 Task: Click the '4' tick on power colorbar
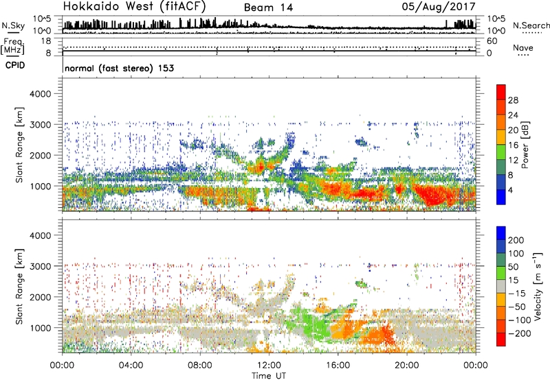coord(511,190)
